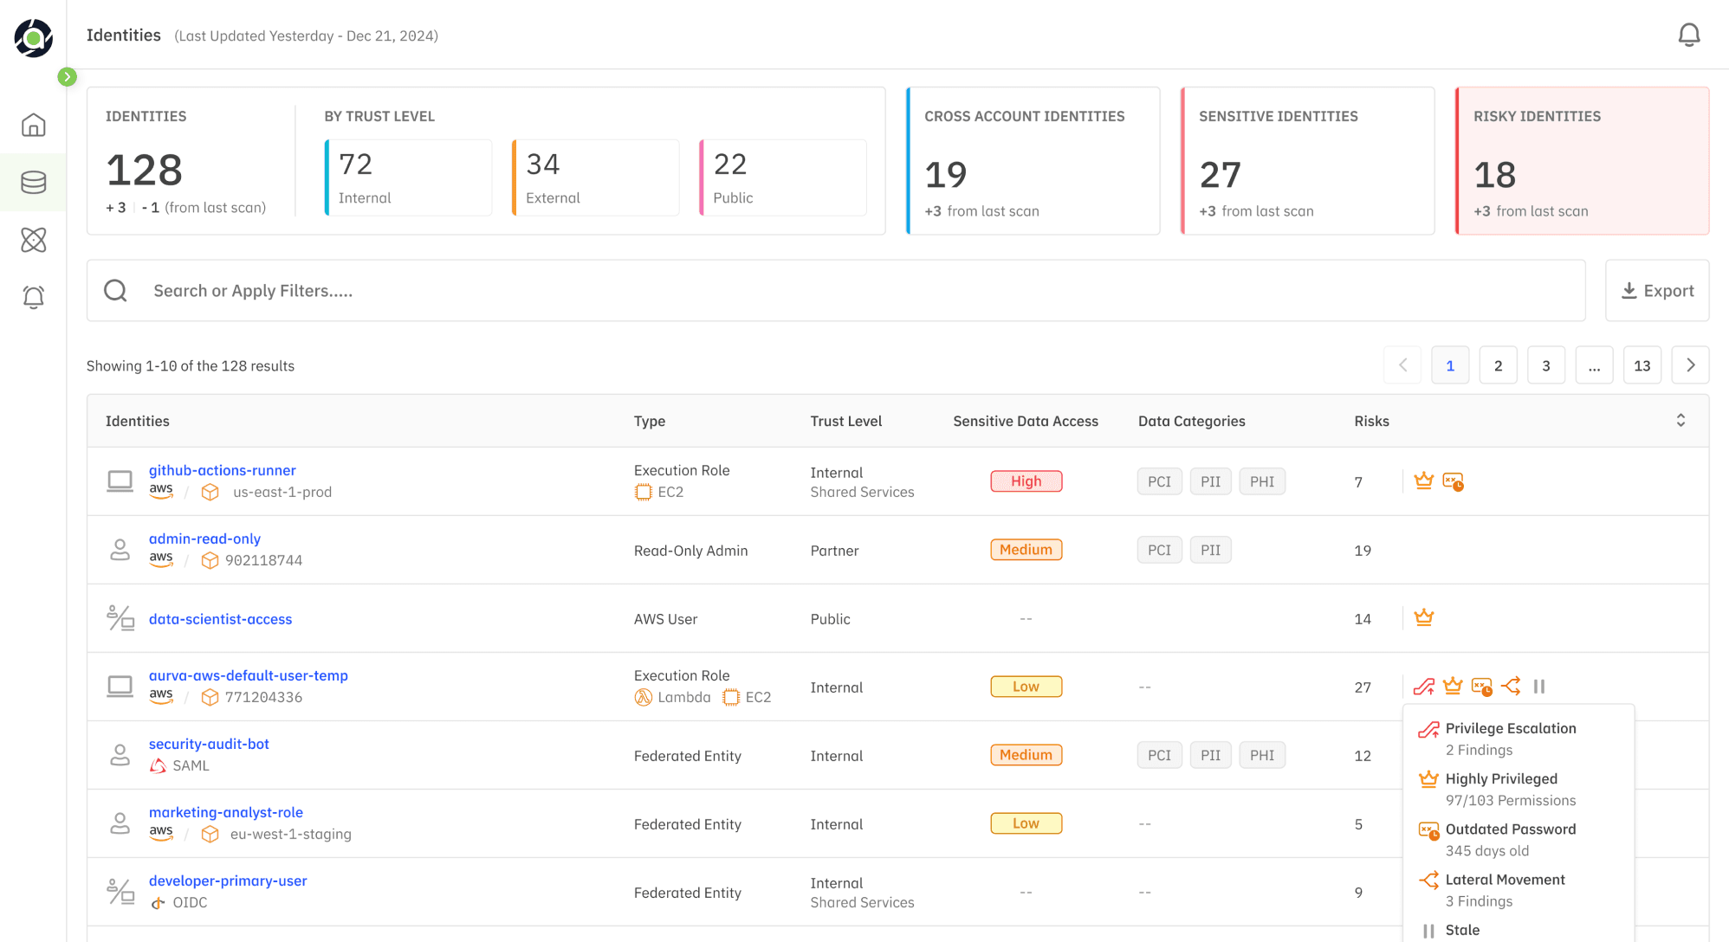Viewport: 1729px width, 942px height.
Task: Open the database icon in the sidebar
Action: point(34,183)
